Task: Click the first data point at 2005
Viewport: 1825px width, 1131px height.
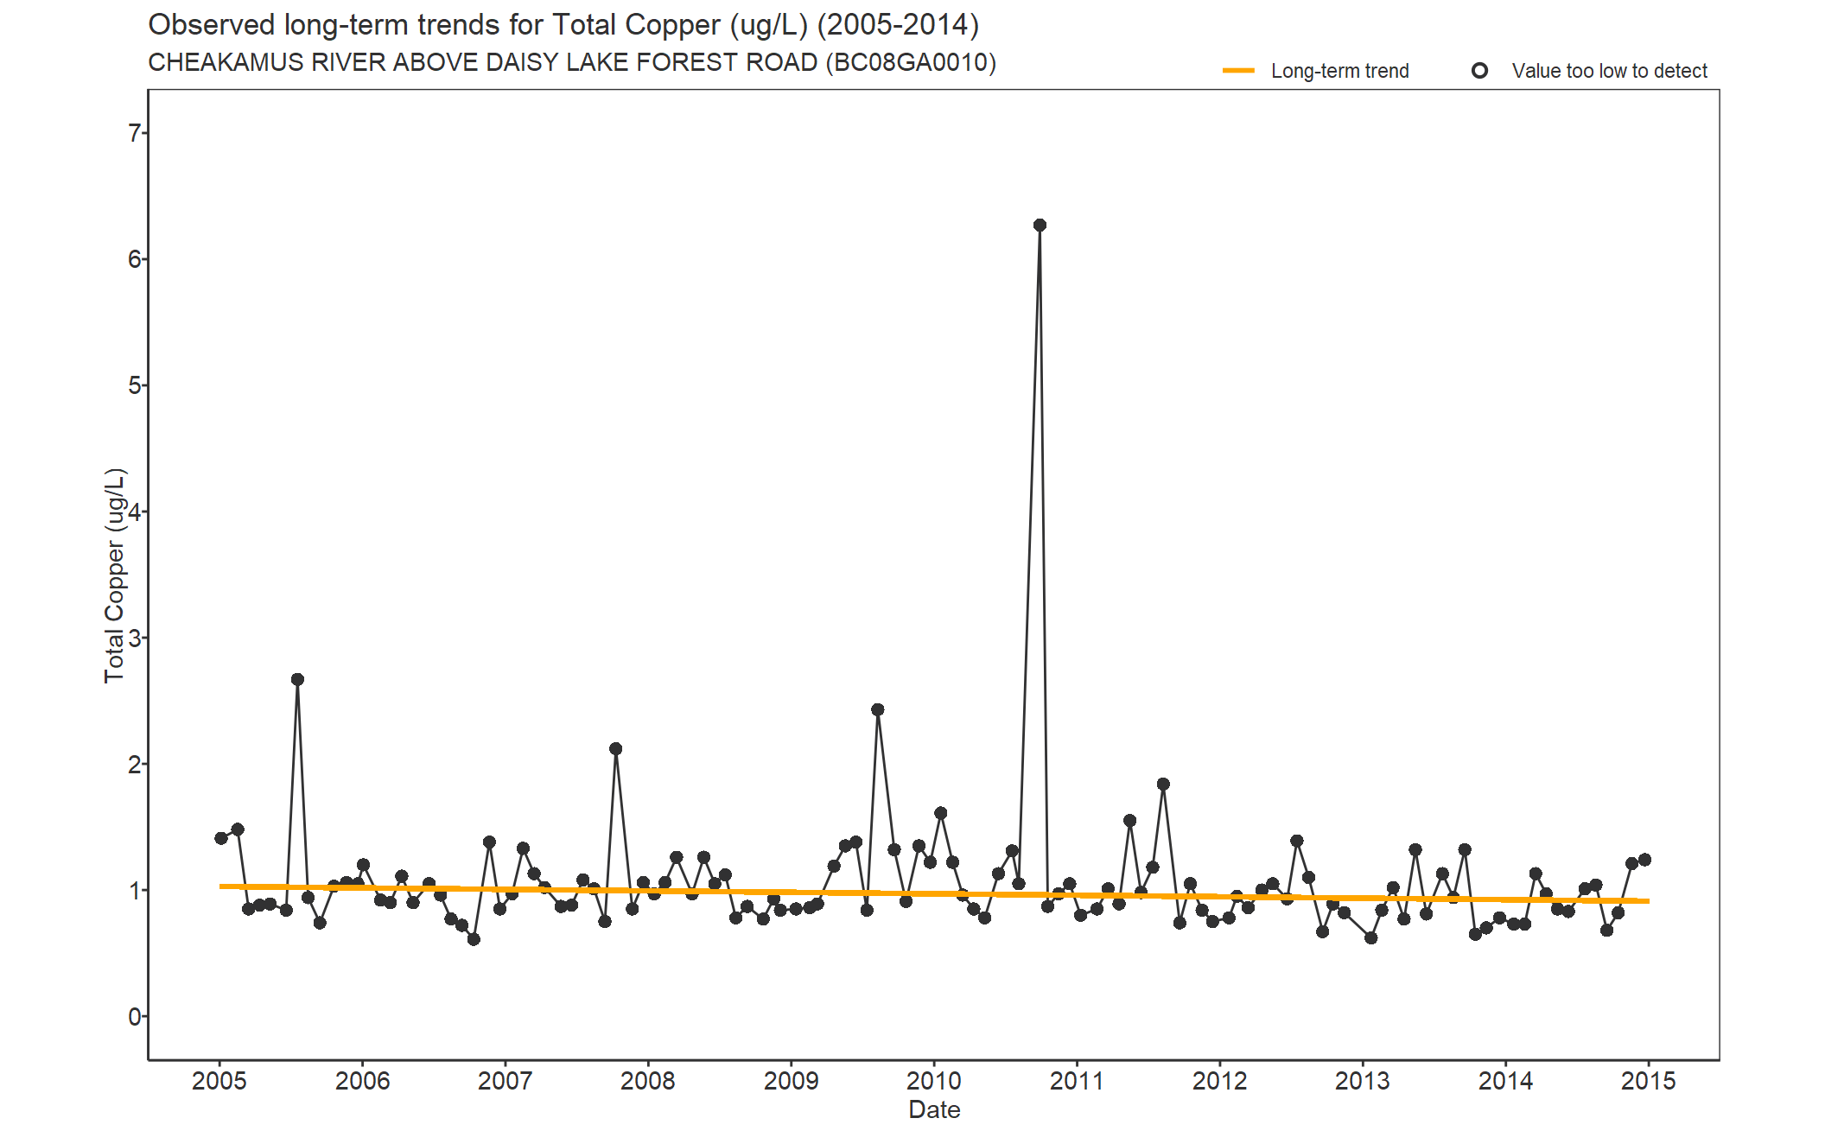Action: (221, 838)
